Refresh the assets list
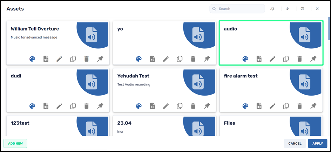This screenshot has width=331, height=152. tap(302, 9)
